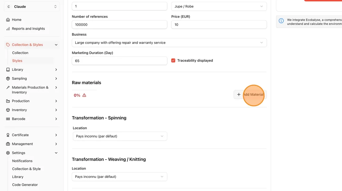Click the Number of references field
Screen dimensions: 342x191
(119, 25)
